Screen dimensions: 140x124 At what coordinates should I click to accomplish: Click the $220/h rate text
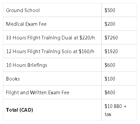point(87,38)
